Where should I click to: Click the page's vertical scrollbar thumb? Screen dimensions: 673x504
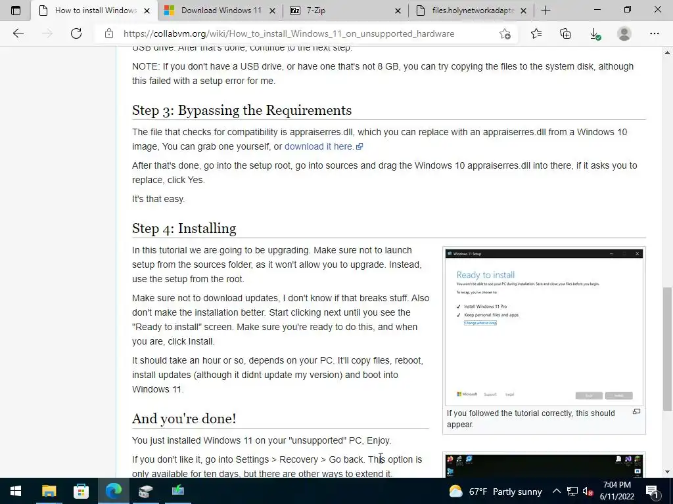click(667, 349)
